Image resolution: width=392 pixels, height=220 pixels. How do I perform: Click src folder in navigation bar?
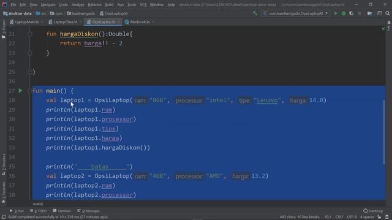point(41,13)
